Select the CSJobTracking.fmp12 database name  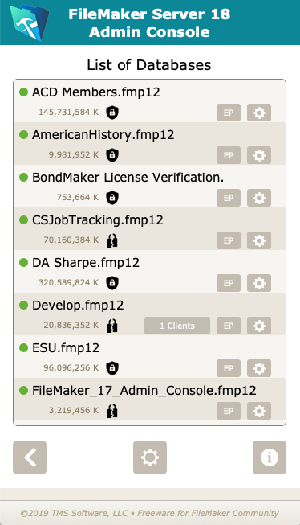pos(98,220)
